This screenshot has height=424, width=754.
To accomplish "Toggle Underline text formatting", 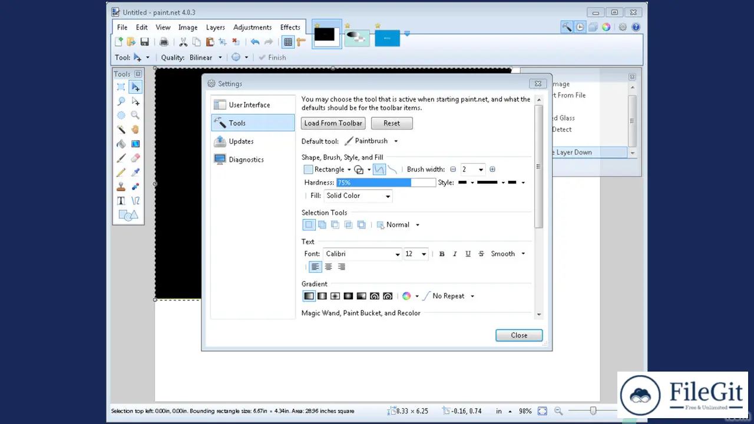I will [468, 254].
